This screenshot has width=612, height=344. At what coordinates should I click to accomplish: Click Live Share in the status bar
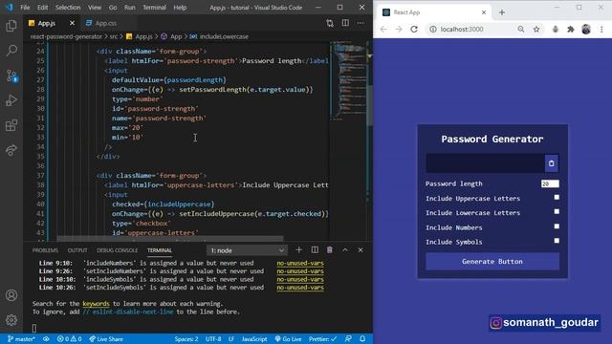[x=106, y=339]
